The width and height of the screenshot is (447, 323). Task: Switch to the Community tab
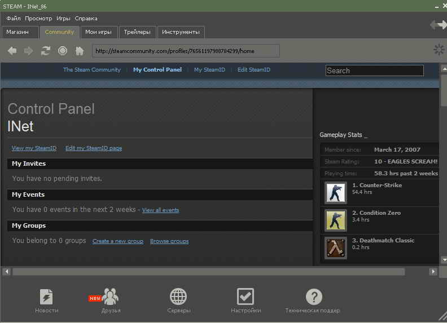60,32
